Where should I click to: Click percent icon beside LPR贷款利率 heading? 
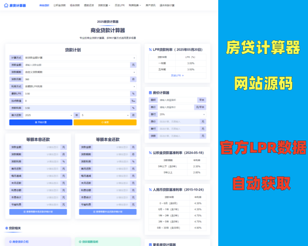tap(150, 50)
